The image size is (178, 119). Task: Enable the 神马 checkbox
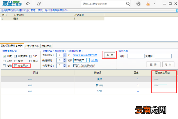(31, 61)
